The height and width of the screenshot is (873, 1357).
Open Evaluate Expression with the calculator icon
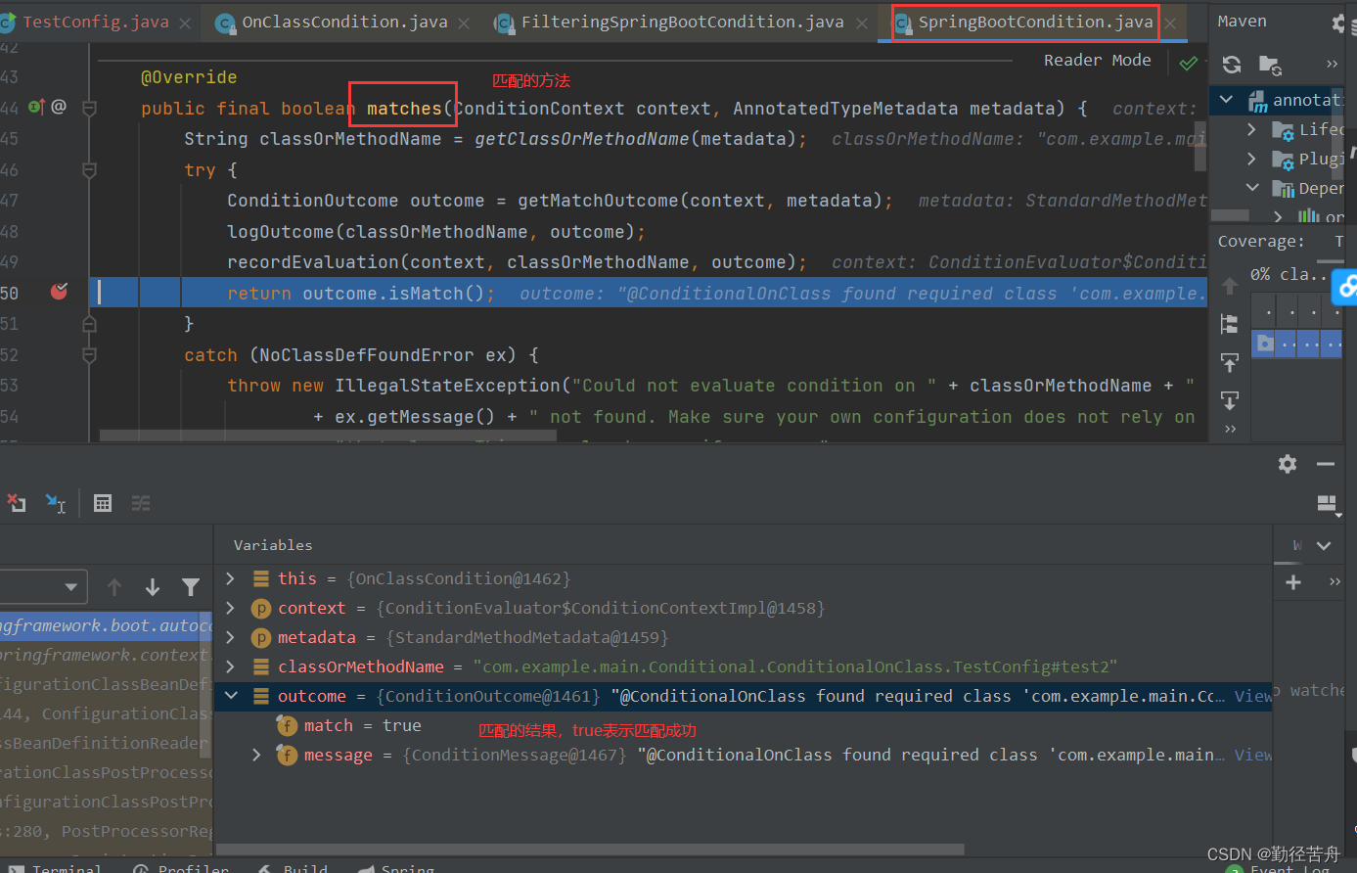tap(103, 503)
